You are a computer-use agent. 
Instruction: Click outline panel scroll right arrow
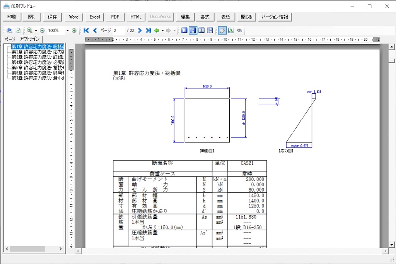click(x=61, y=249)
